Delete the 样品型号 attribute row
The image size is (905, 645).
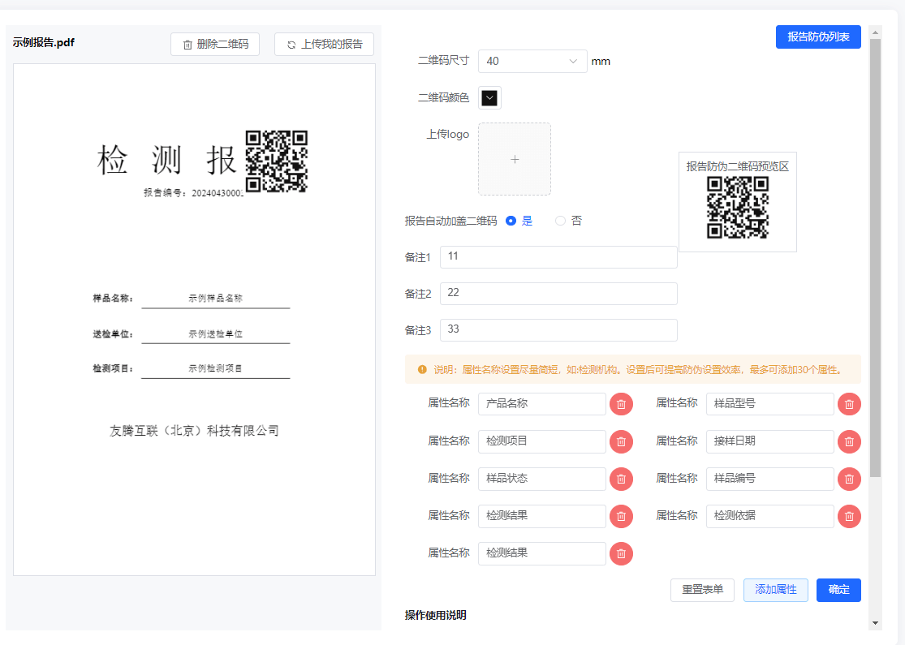pyautogui.click(x=849, y=404)
